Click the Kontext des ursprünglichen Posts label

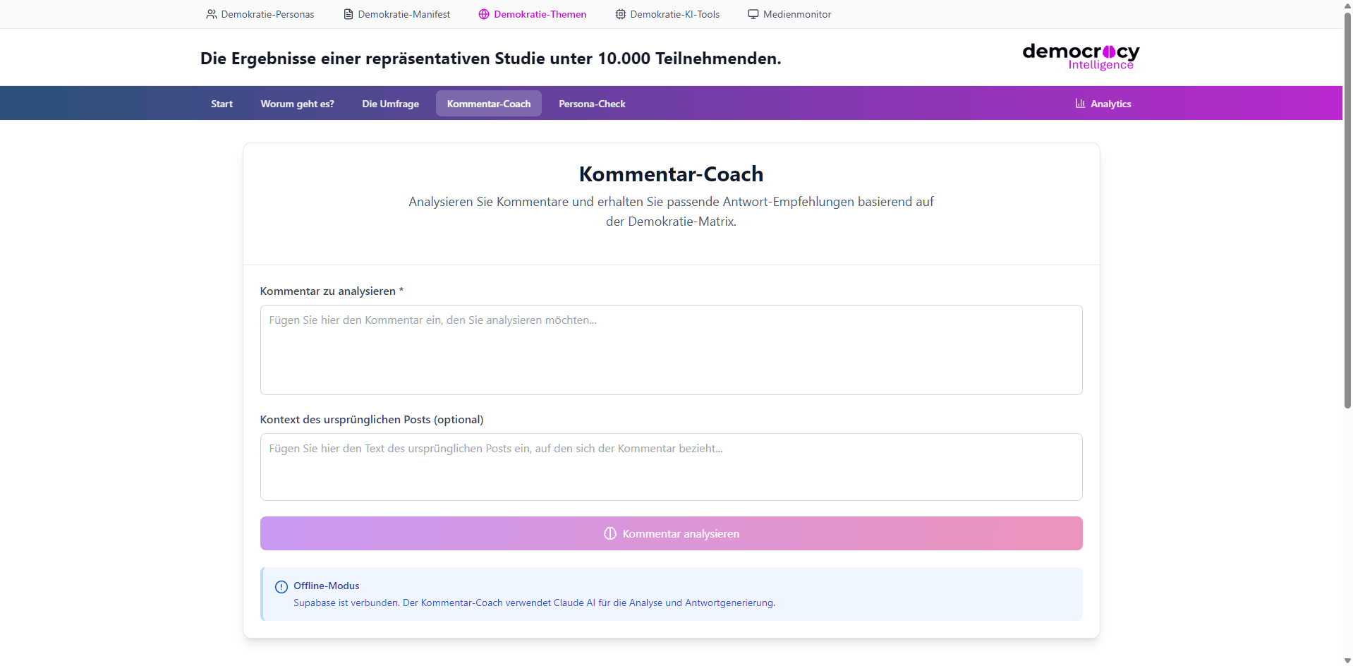pyautogui.click(x=372, y=419)
